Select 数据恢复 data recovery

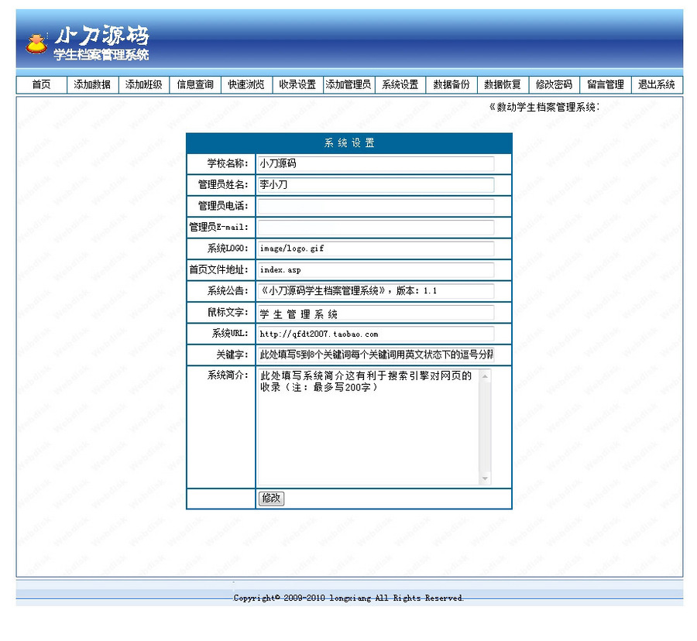(502, 85)
